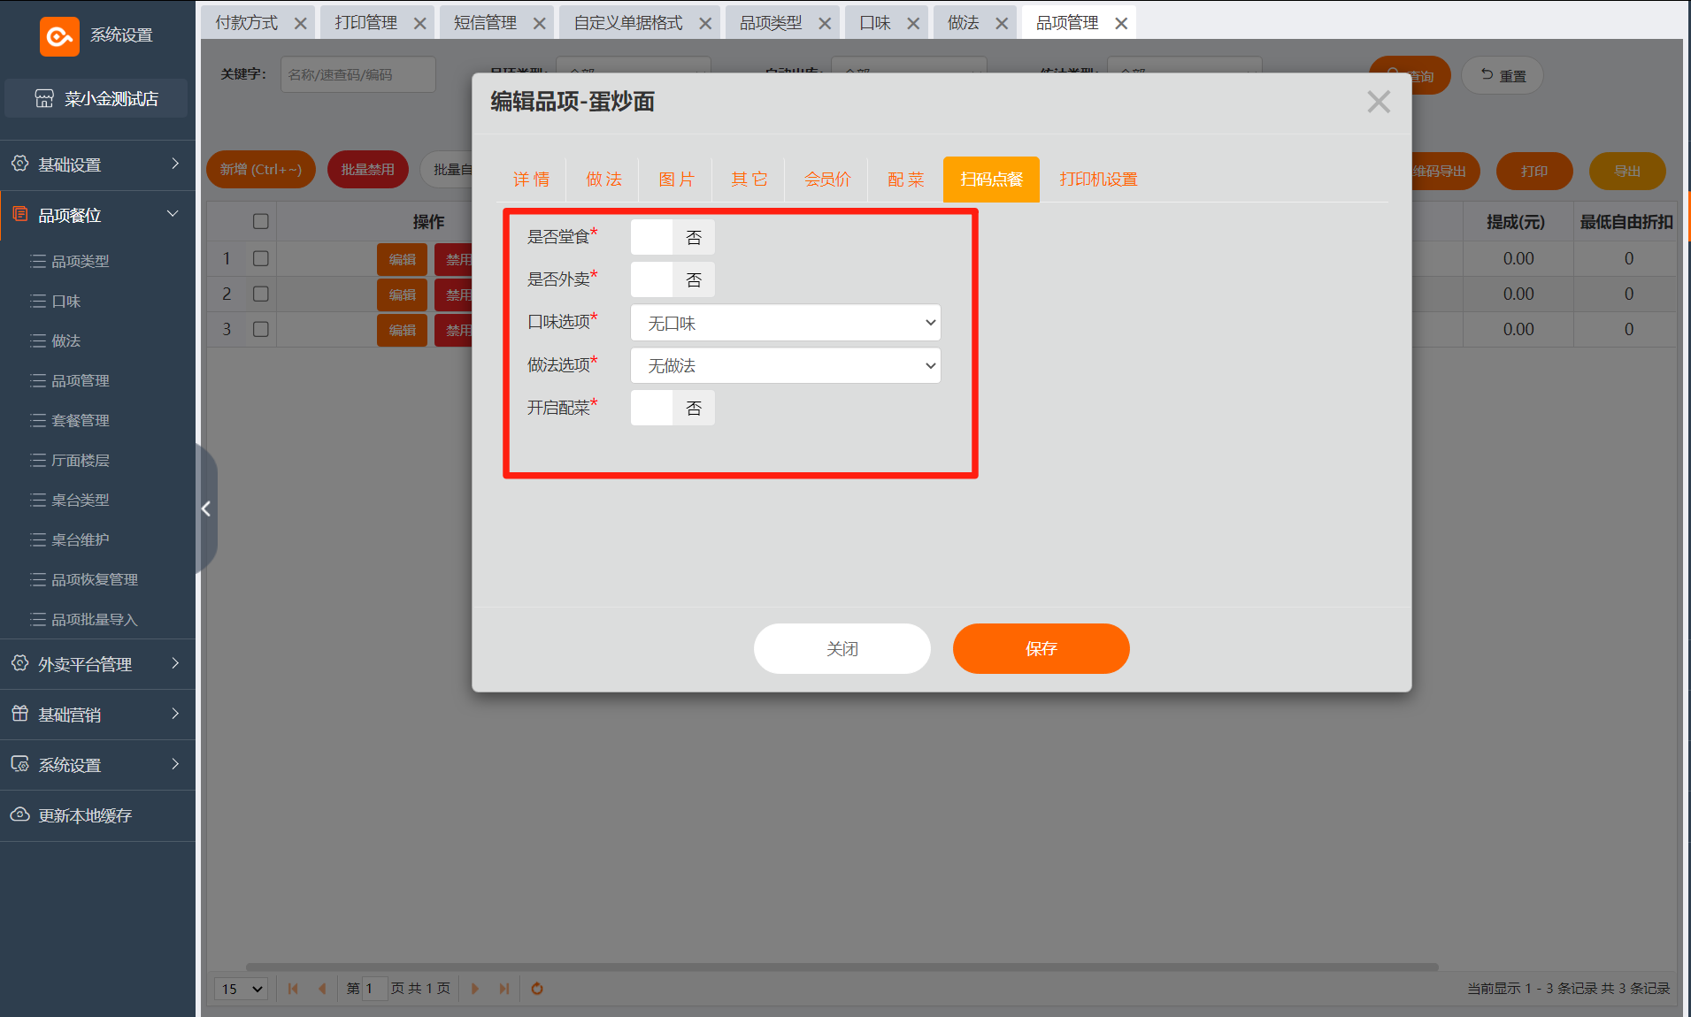Go to the last page

point(504,989)
